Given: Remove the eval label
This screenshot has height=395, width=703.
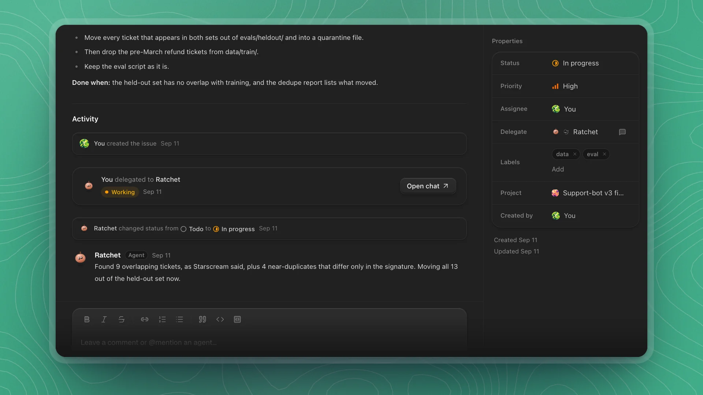Looking at the screenshot, I should 605,154.
